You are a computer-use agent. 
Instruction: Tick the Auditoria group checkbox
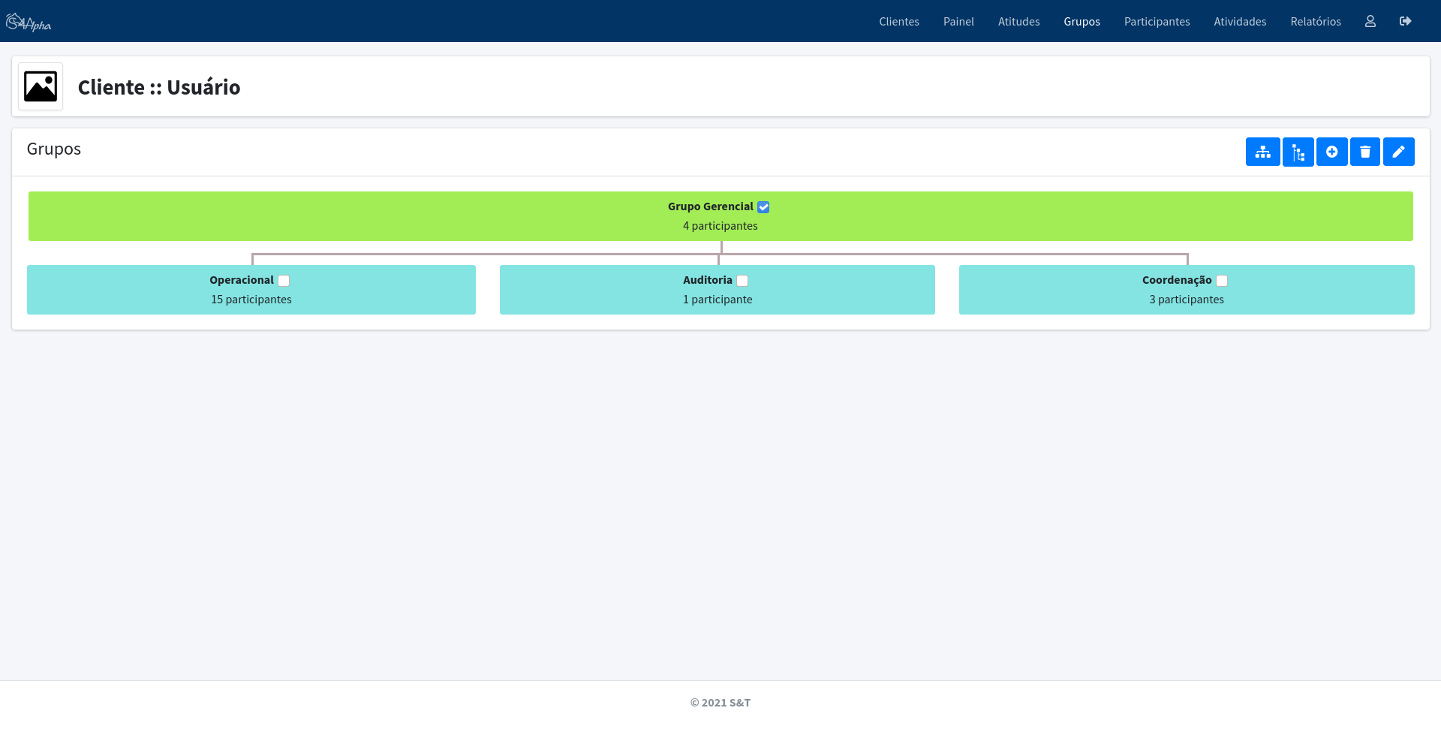coord(742,281)
